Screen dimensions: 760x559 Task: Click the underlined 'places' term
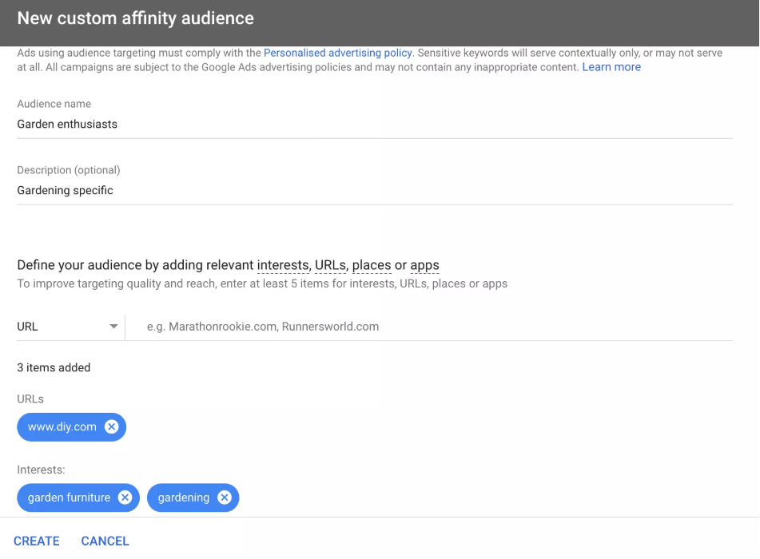[372, 265]
